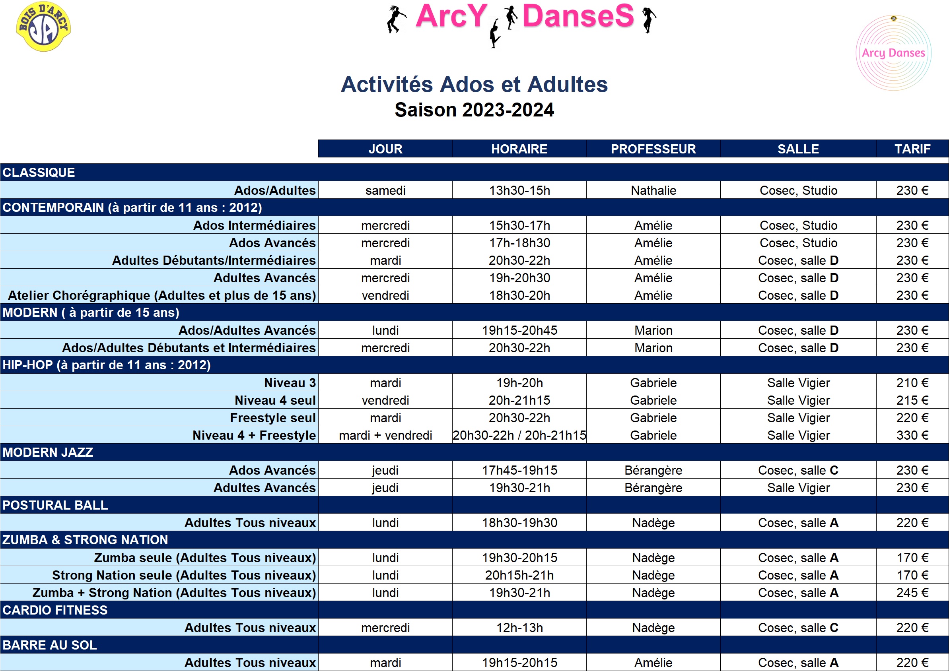Image resolution: width=949 pixels, height=671 pixels.
Task: Select the Niveau 4 seul row label
Action: 159,400
